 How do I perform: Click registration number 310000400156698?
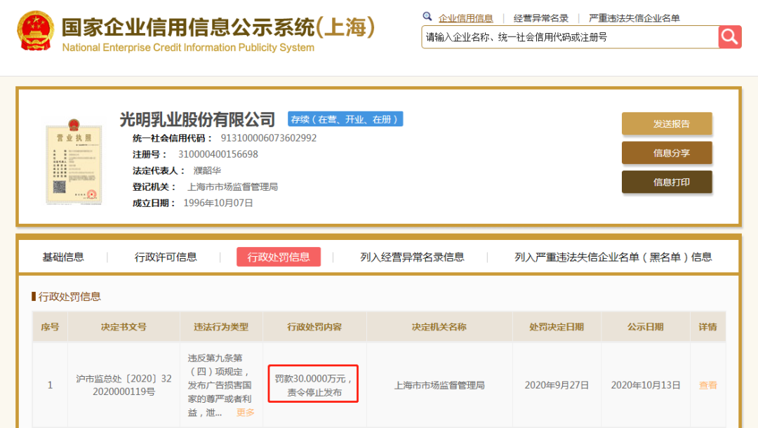coord(218,154)
